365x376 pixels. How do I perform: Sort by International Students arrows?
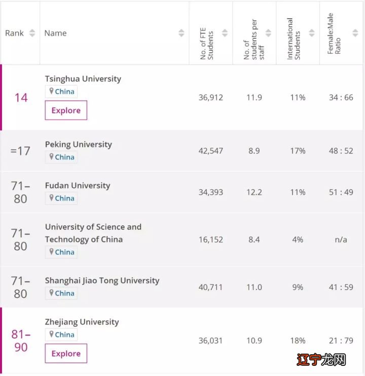tap(311, 33)
